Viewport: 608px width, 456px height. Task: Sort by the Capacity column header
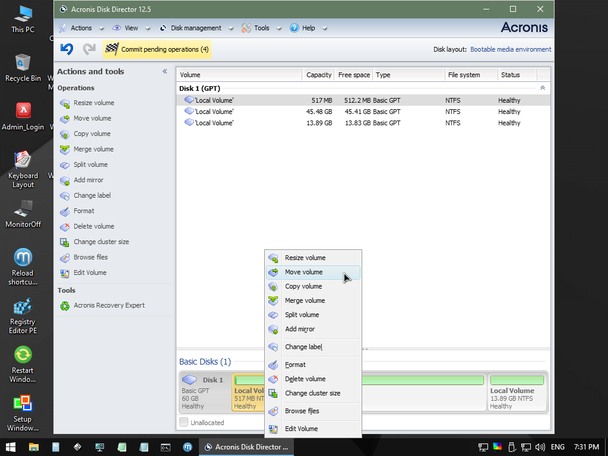coord(318,75)
